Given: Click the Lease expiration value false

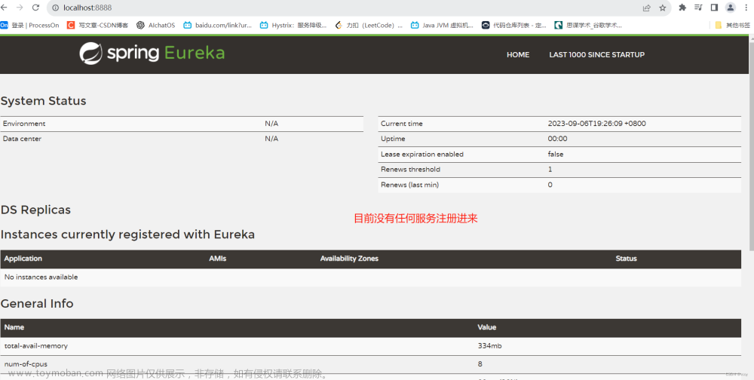Looking at the screenshot, I should pos(556,155).
